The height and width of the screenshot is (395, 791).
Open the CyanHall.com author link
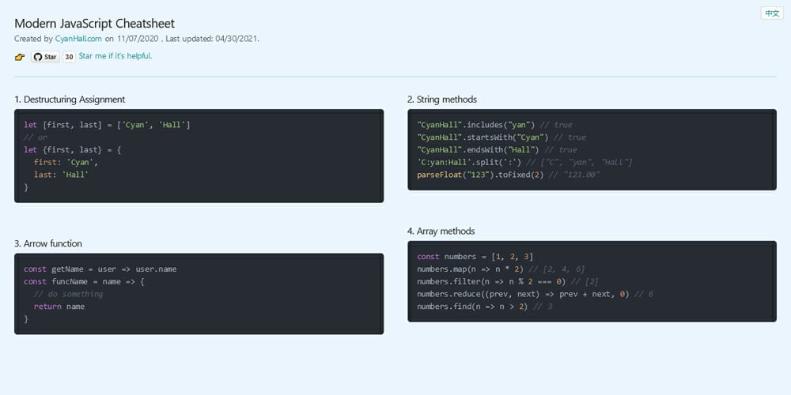pyautogui.click(x=78, y=38)
